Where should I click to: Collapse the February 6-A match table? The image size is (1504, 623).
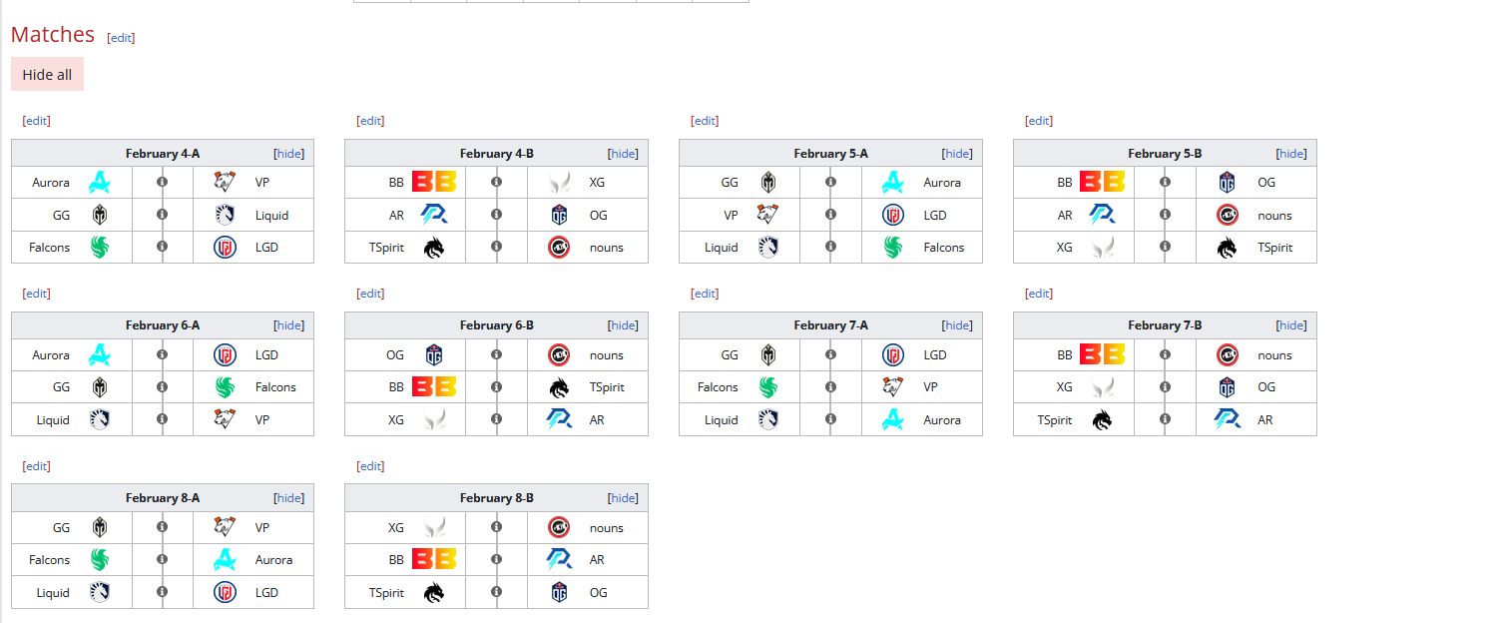pos(289,324)
